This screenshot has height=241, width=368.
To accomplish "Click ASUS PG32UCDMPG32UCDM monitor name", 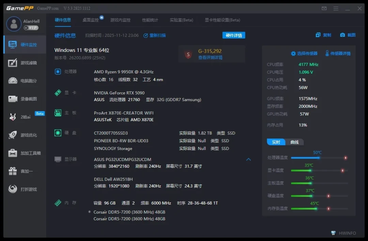I will point(123,160).
